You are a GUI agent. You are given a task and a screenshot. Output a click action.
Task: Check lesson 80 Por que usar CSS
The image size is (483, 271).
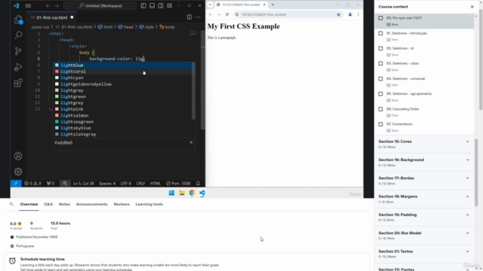point(380,18)
